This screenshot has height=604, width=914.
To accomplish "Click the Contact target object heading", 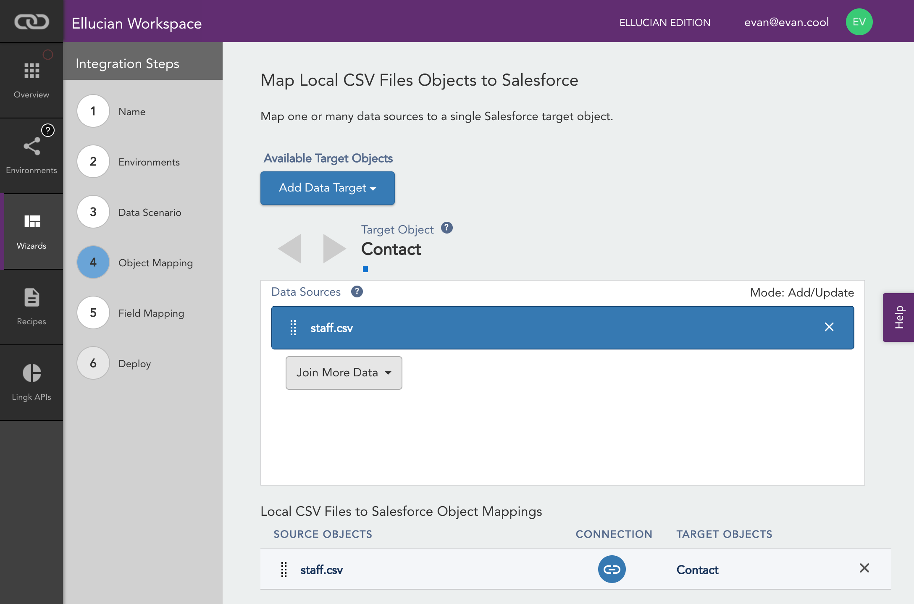I will [391, 249].
